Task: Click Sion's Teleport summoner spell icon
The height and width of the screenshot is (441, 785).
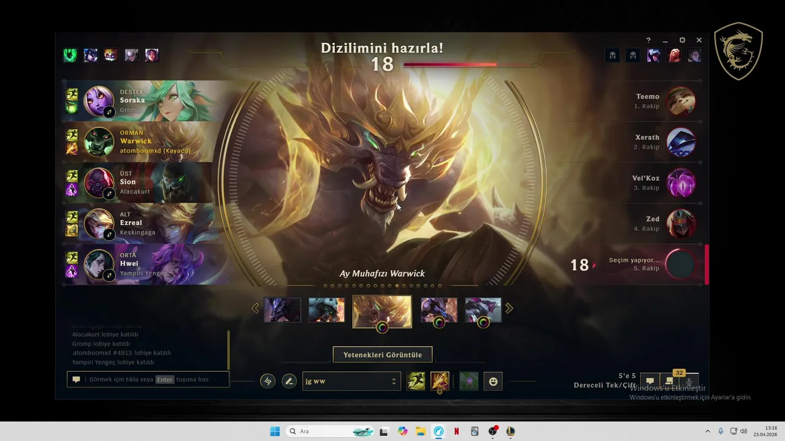Action: (x=72, y=190)
